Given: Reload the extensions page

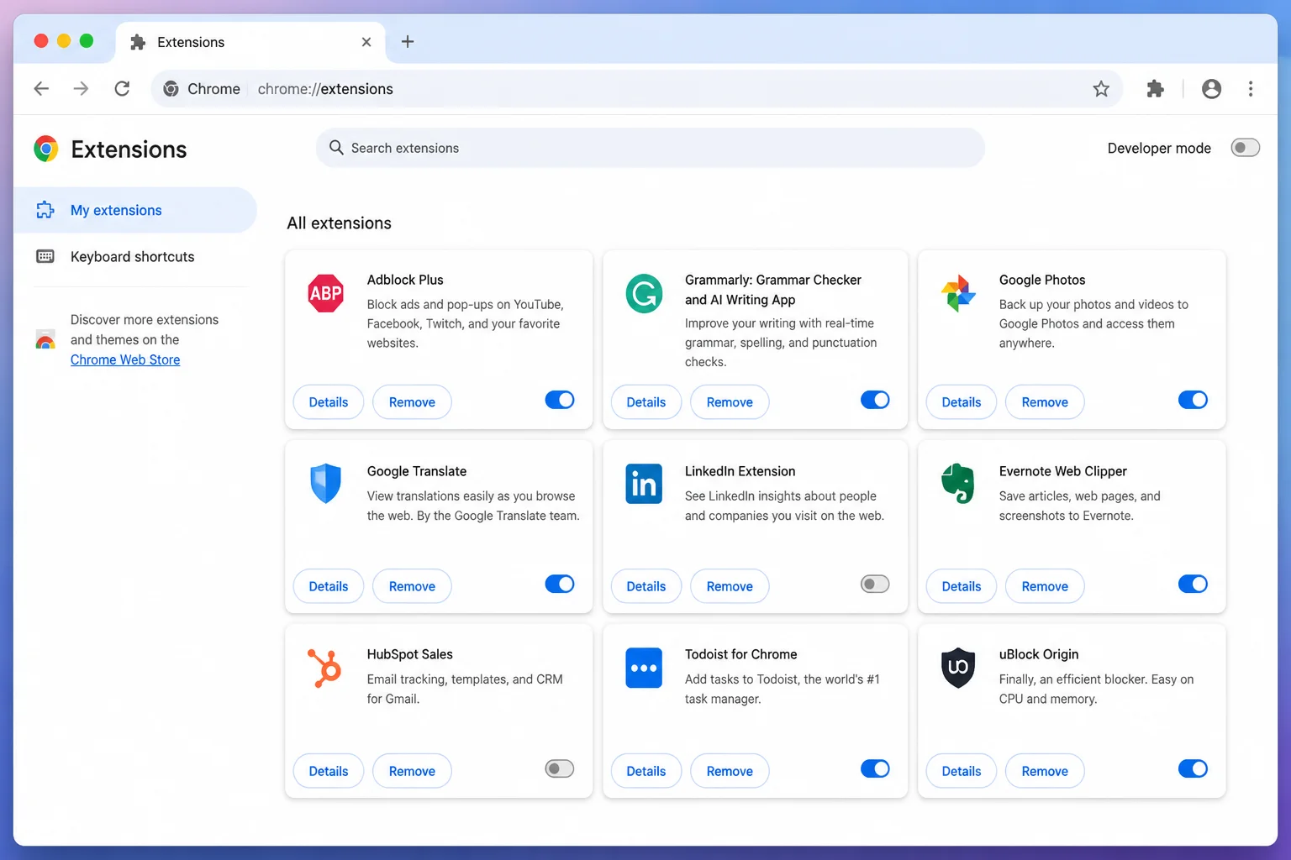Looking at the screenshot, I should (x=122, y=88).
